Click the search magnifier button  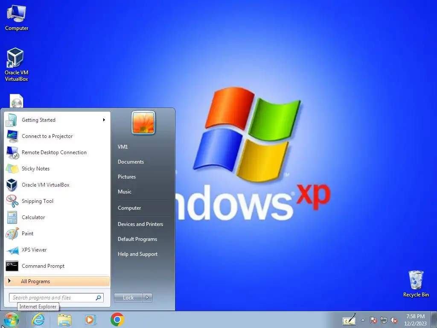point(99,298)
